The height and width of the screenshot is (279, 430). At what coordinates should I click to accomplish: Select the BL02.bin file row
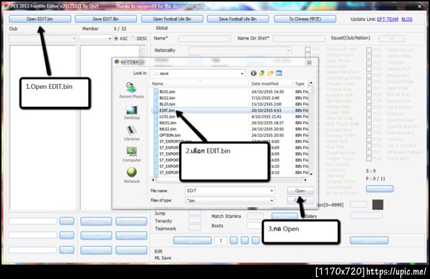pyautogui.click(x=230, y=98)
